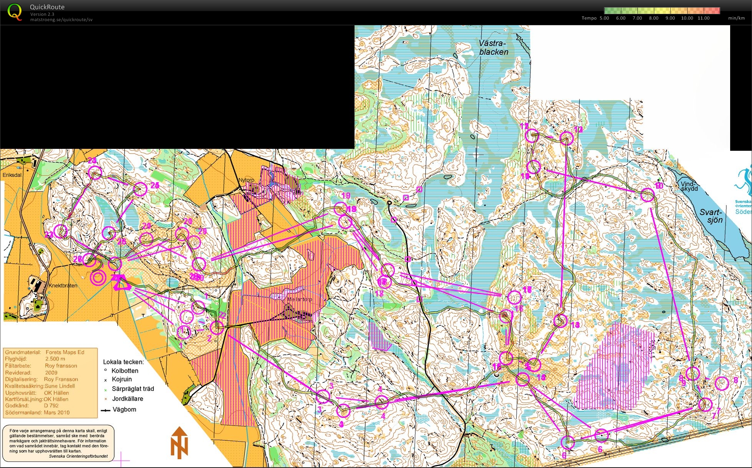752x468 pixels.
Task: Click the Svartsjön lake label
Action: (711, 216)
